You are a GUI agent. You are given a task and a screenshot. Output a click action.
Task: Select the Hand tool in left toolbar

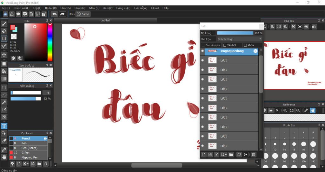[x=4, y=157]
